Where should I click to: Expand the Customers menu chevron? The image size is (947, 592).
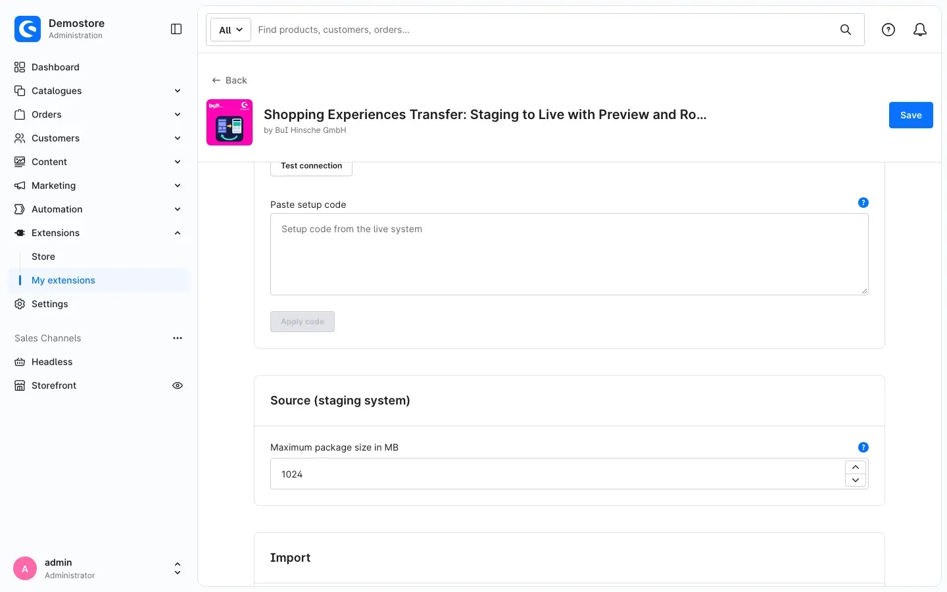(x=178, y=138)
